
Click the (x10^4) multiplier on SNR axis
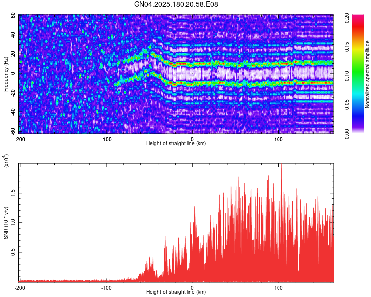click(x=6, y=161)
